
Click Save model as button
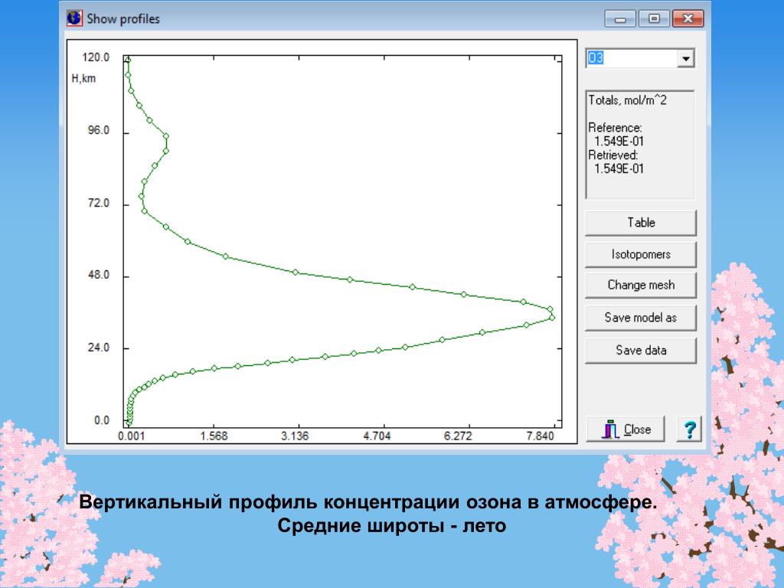point(641,318)
